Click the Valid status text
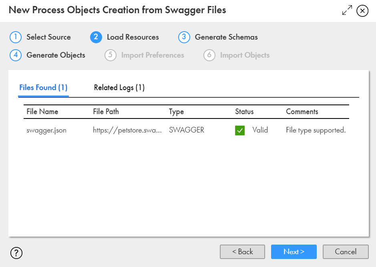376x267 pixels. click(260, 130)
